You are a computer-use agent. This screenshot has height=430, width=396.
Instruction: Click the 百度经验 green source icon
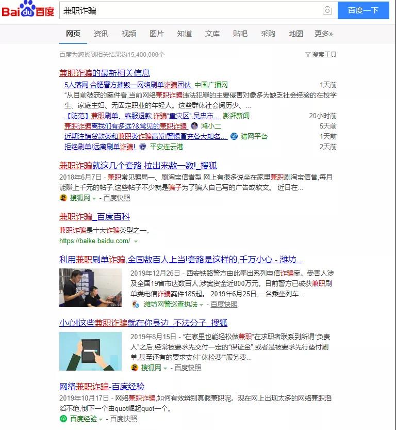coord(63,419)
